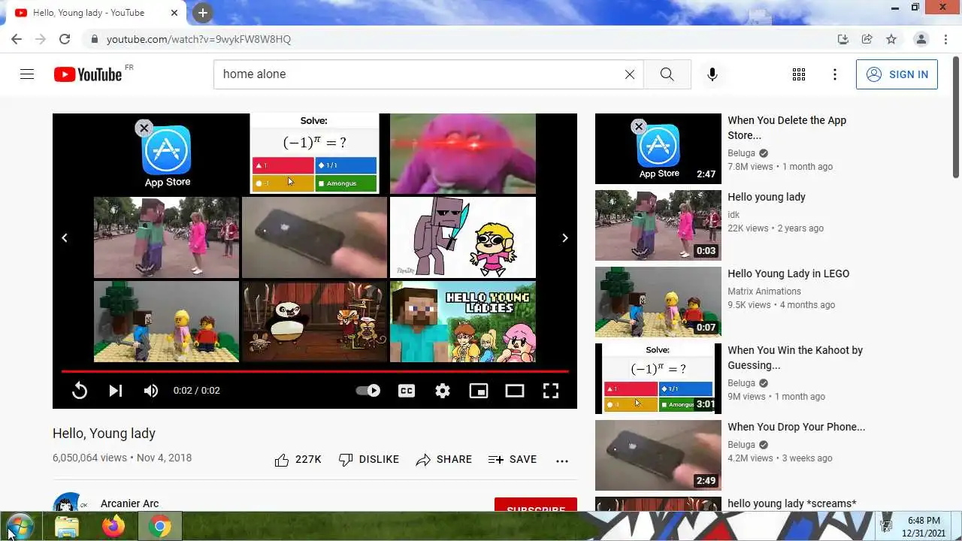Image resolution: width=962 pixels, height=541 pixels.
Task: Click the DISLIKE button
Action: [x=369, y=459]
